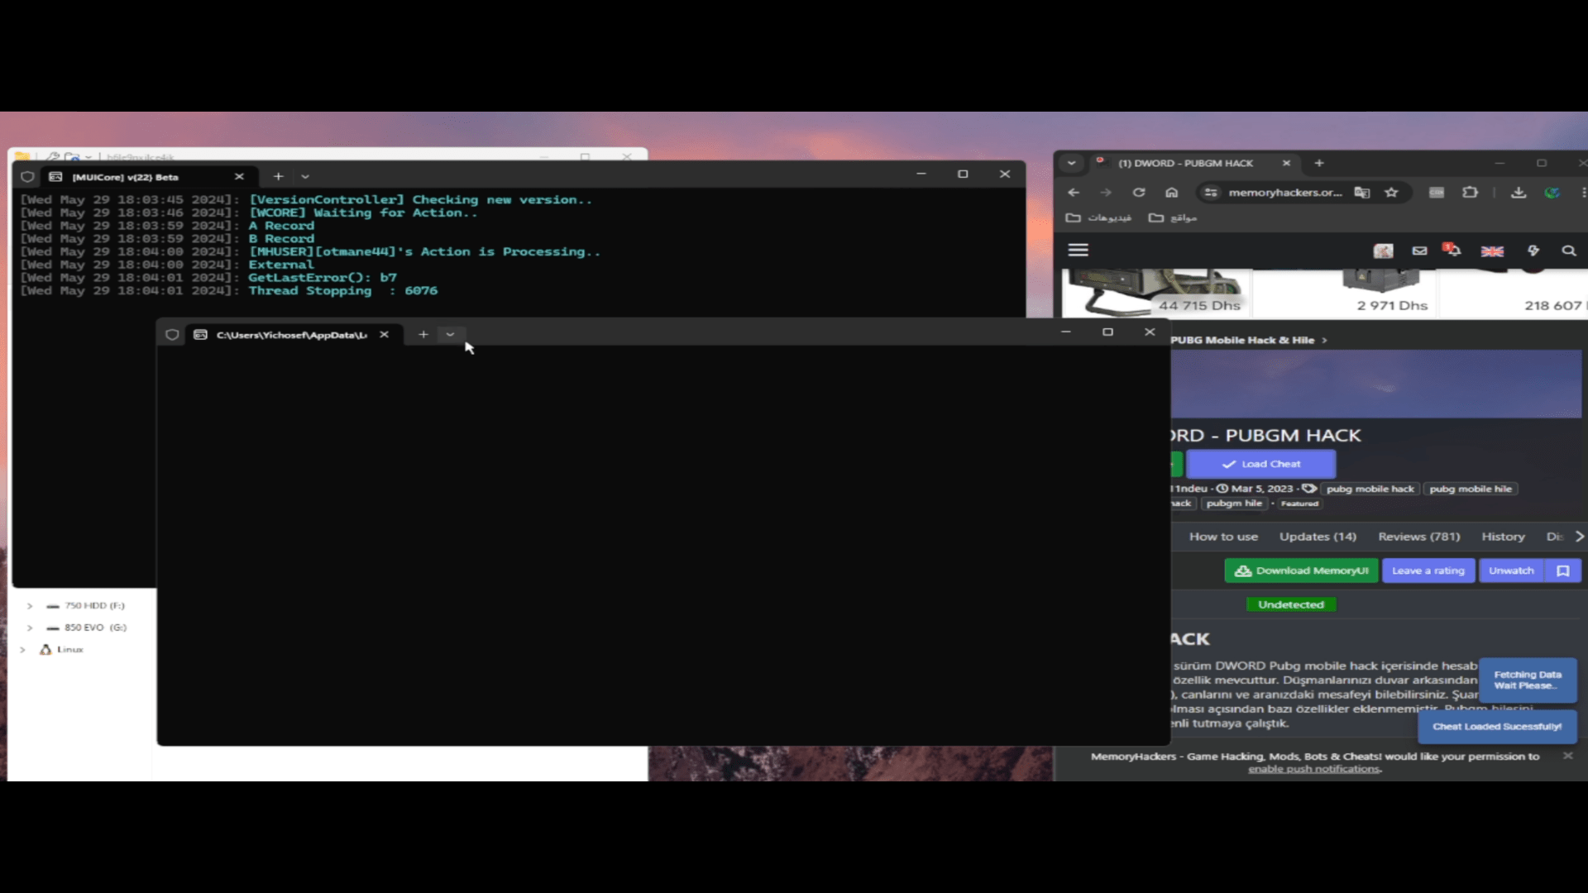
Task: Open the Reviews (781) tab
Action: [1419, 537]
